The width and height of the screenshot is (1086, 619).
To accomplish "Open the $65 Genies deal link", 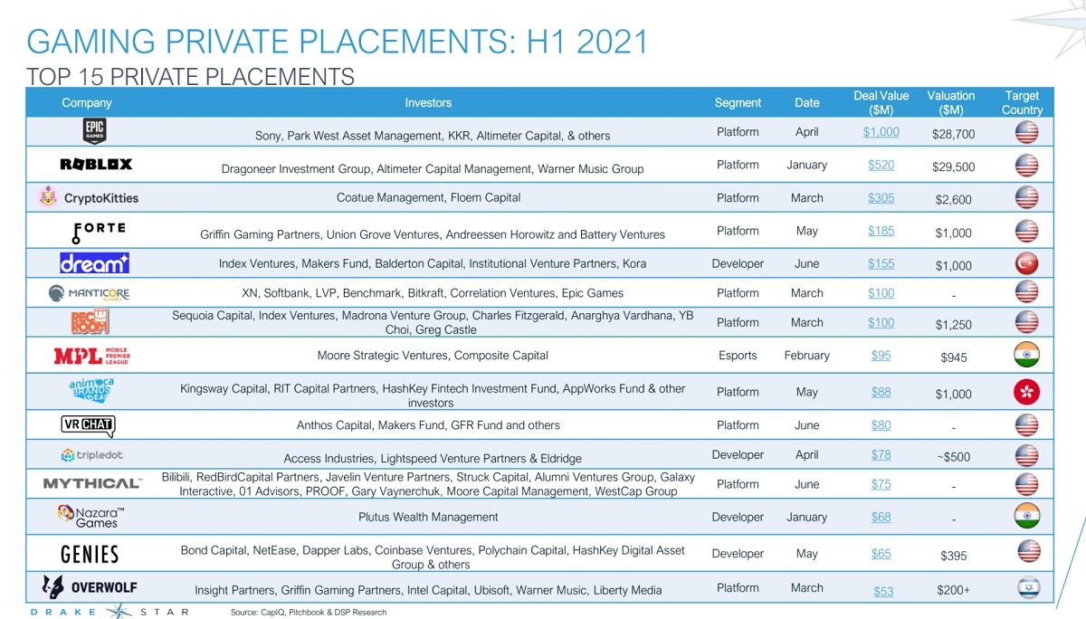I will [881, 553].
